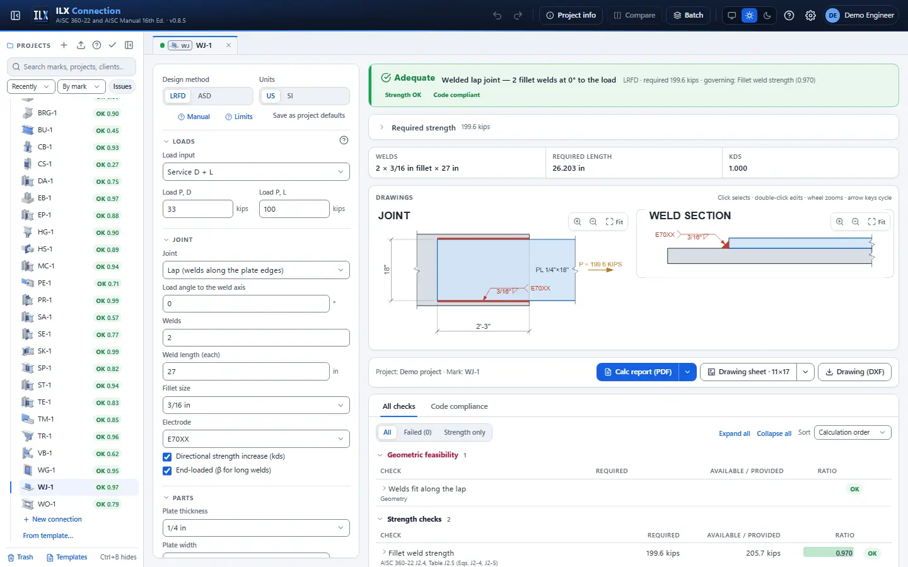Viewport: 908px width, 567px height.
Task: Open the Load input Service D + L dropdown
Action: (x=256, y=172)
